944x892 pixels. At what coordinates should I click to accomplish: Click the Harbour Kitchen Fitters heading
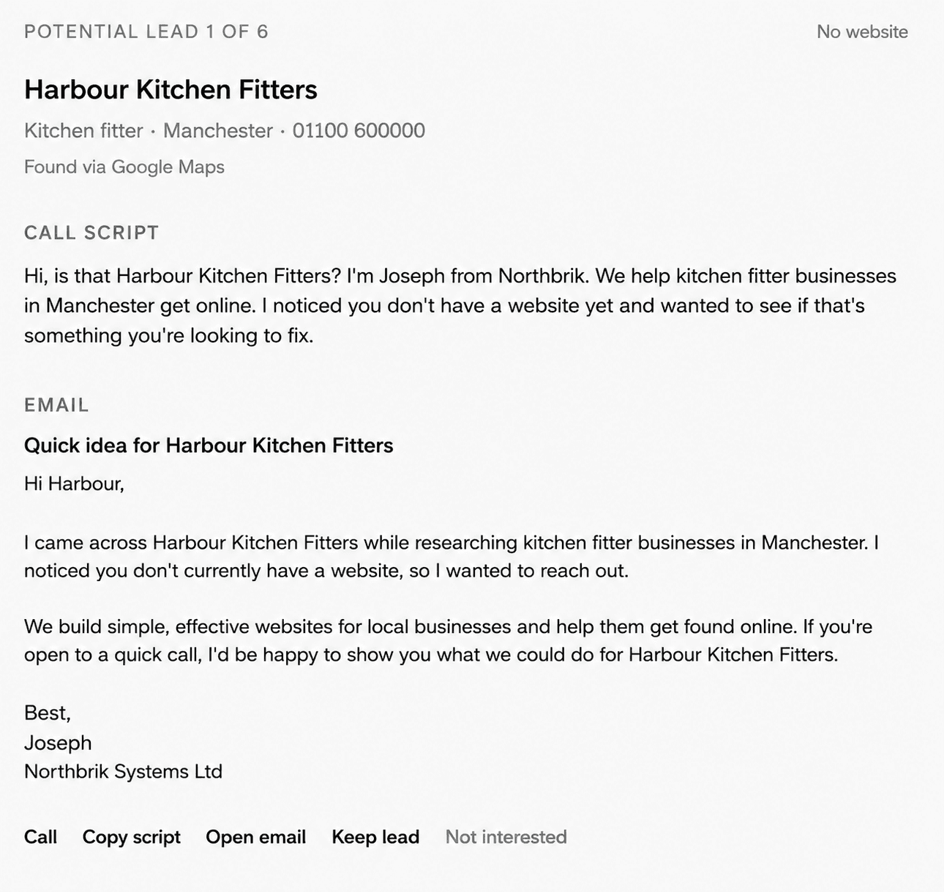(x=171, y=89)
